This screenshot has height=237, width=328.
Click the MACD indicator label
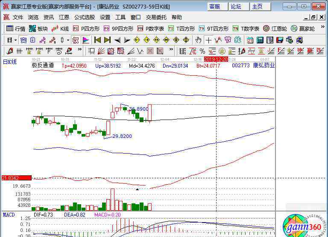point(9,215)
